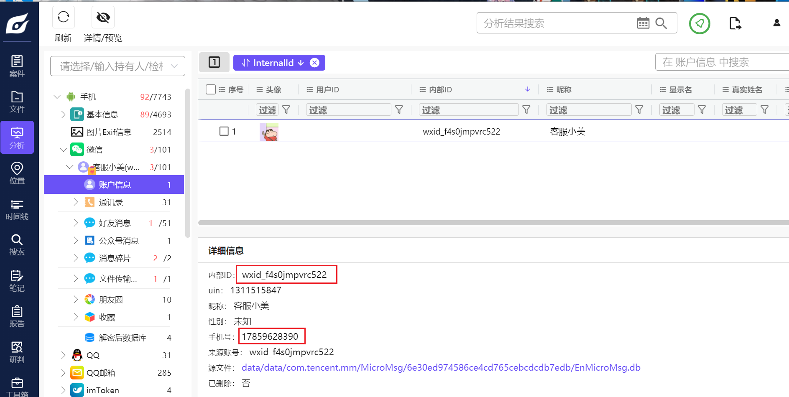Open the 位置 sidebar section
The width and height of the screenshot is (789, 397).
[17, 173]
